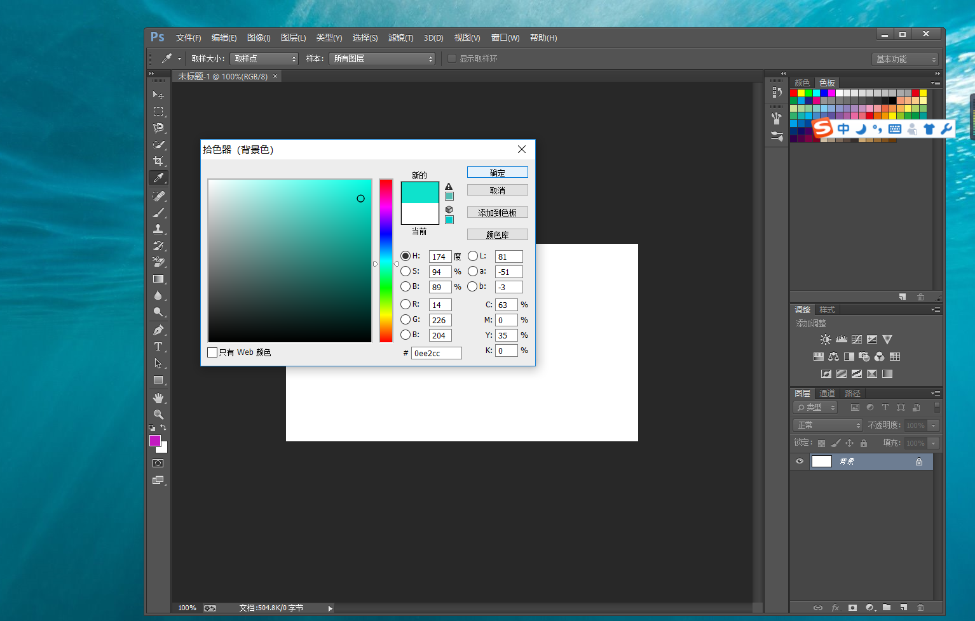Open Color Libraries button
Screen dimensions: 975x621
pos(498,234)
